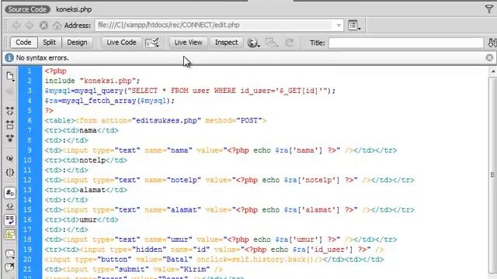Click the filter related files icon
The width and height of the screenshot is (497, 279).
click(489, 9)
